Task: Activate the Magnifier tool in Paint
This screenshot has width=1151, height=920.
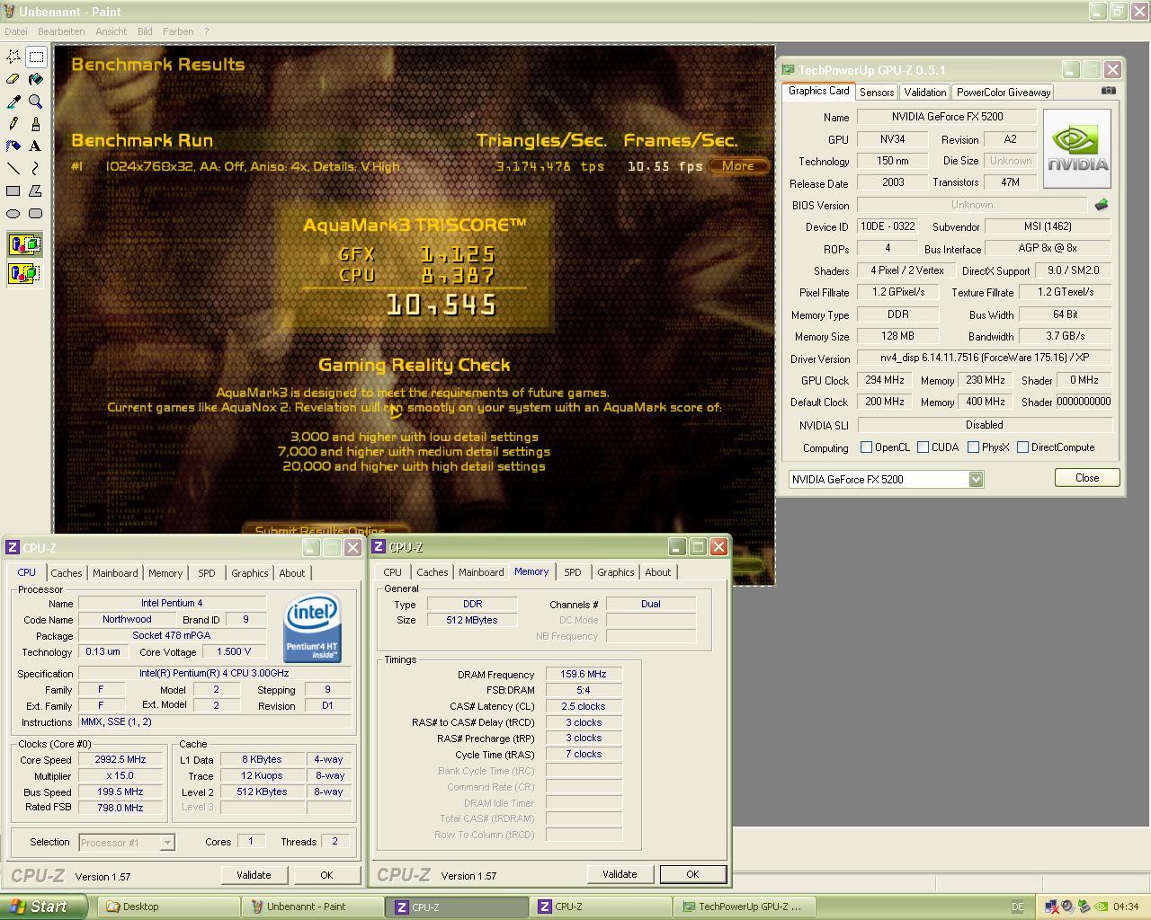Action: [x=36, y=102]
